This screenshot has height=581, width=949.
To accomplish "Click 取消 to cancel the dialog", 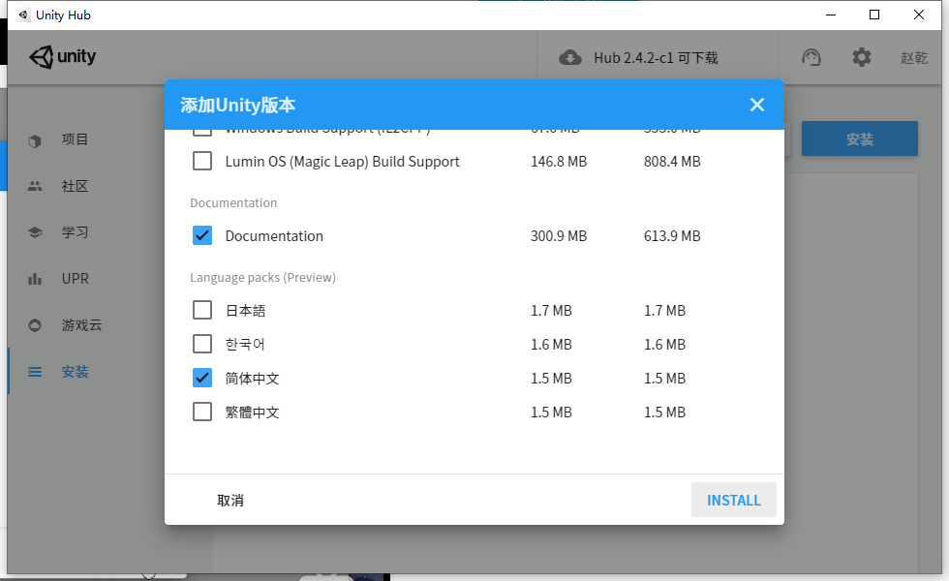I will coord(230,501).
